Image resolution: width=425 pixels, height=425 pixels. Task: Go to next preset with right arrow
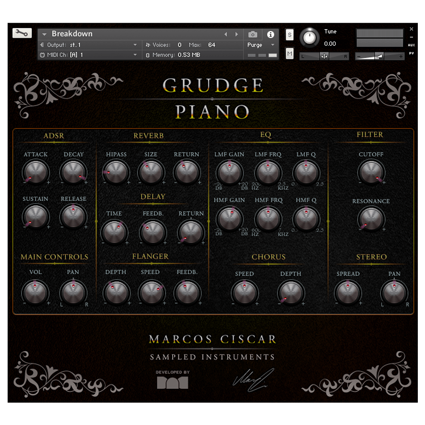tap(237, 34)
